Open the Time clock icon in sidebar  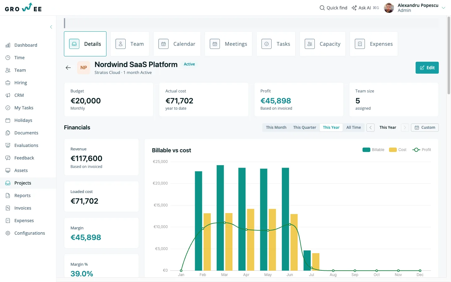tap(8, 58)
